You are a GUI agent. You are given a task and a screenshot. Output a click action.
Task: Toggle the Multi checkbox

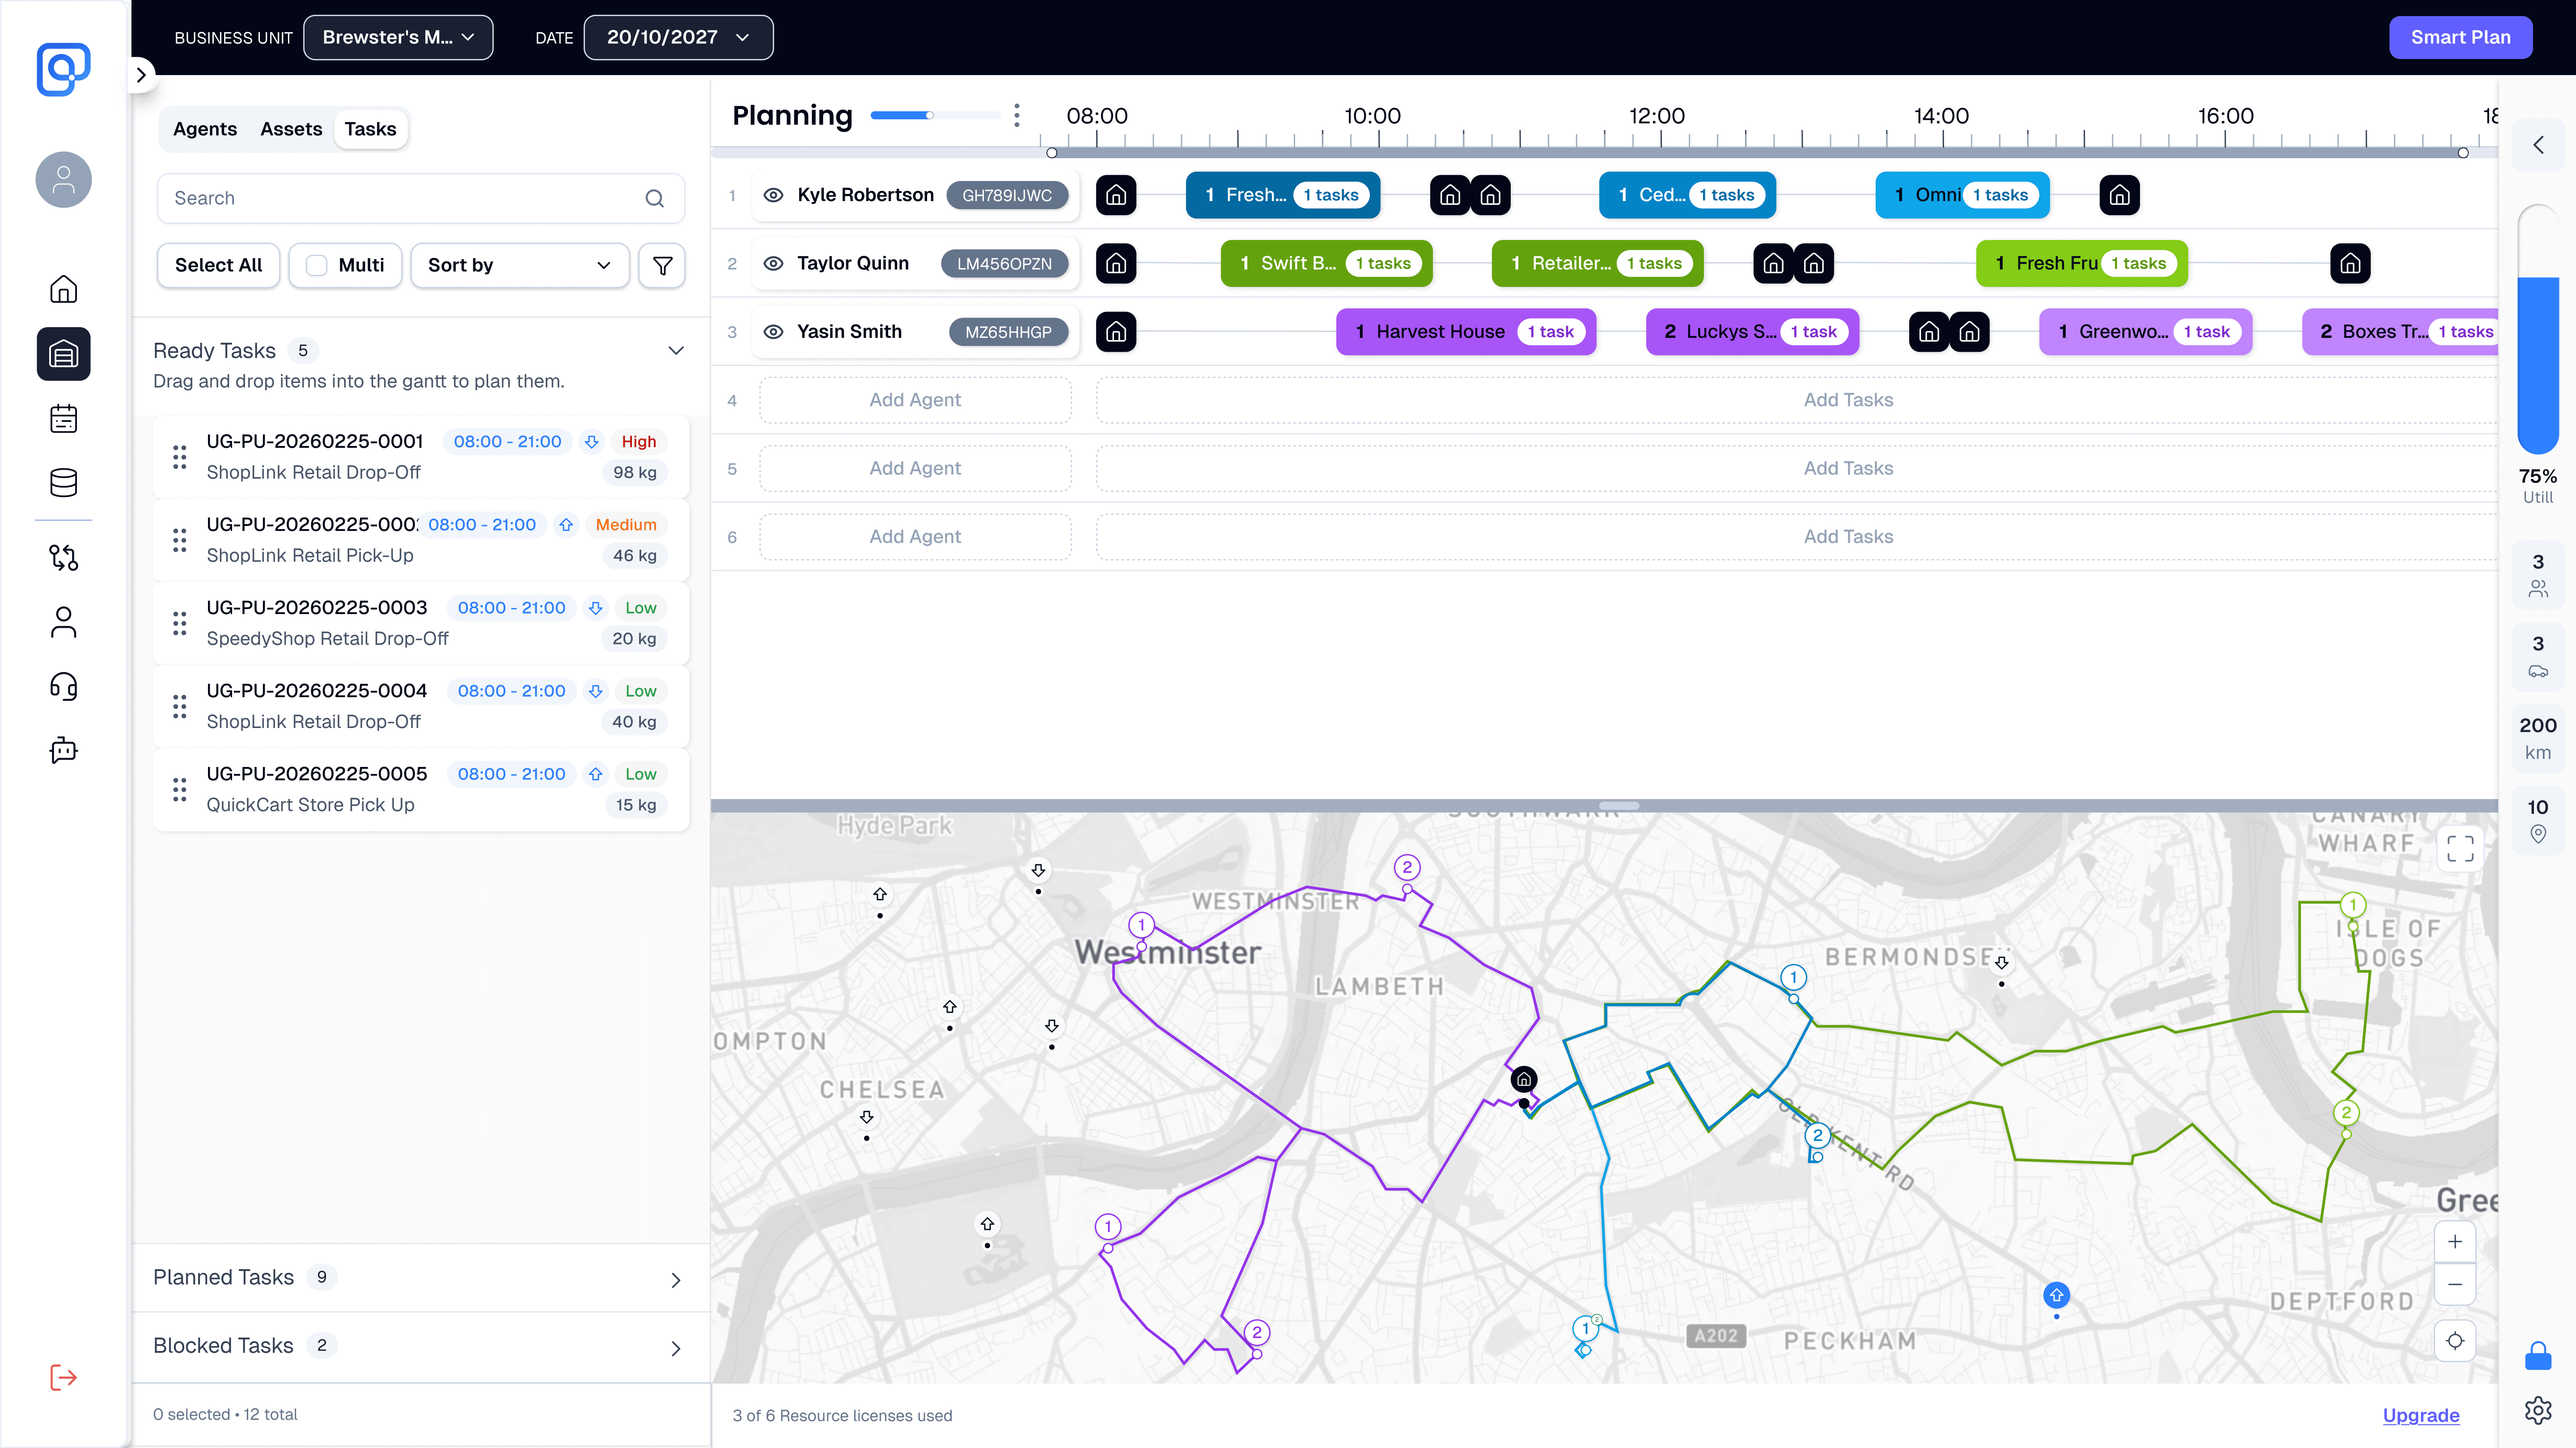click(317, 265)
